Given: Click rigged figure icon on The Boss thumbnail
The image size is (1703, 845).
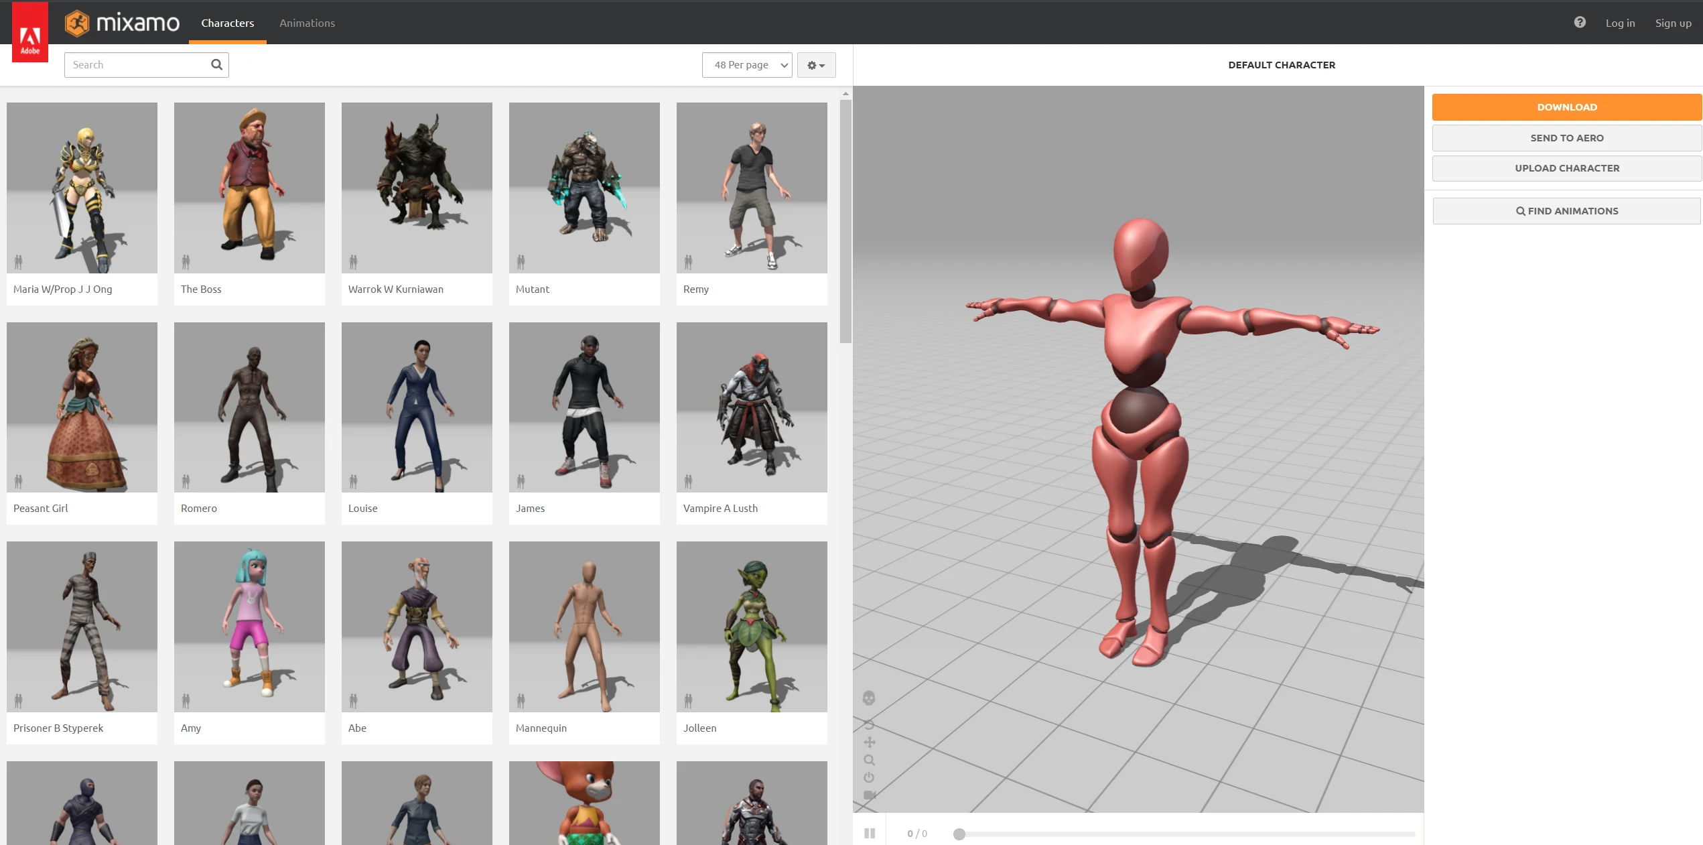Looking at the screenshot, I should [x=186, y=261].
